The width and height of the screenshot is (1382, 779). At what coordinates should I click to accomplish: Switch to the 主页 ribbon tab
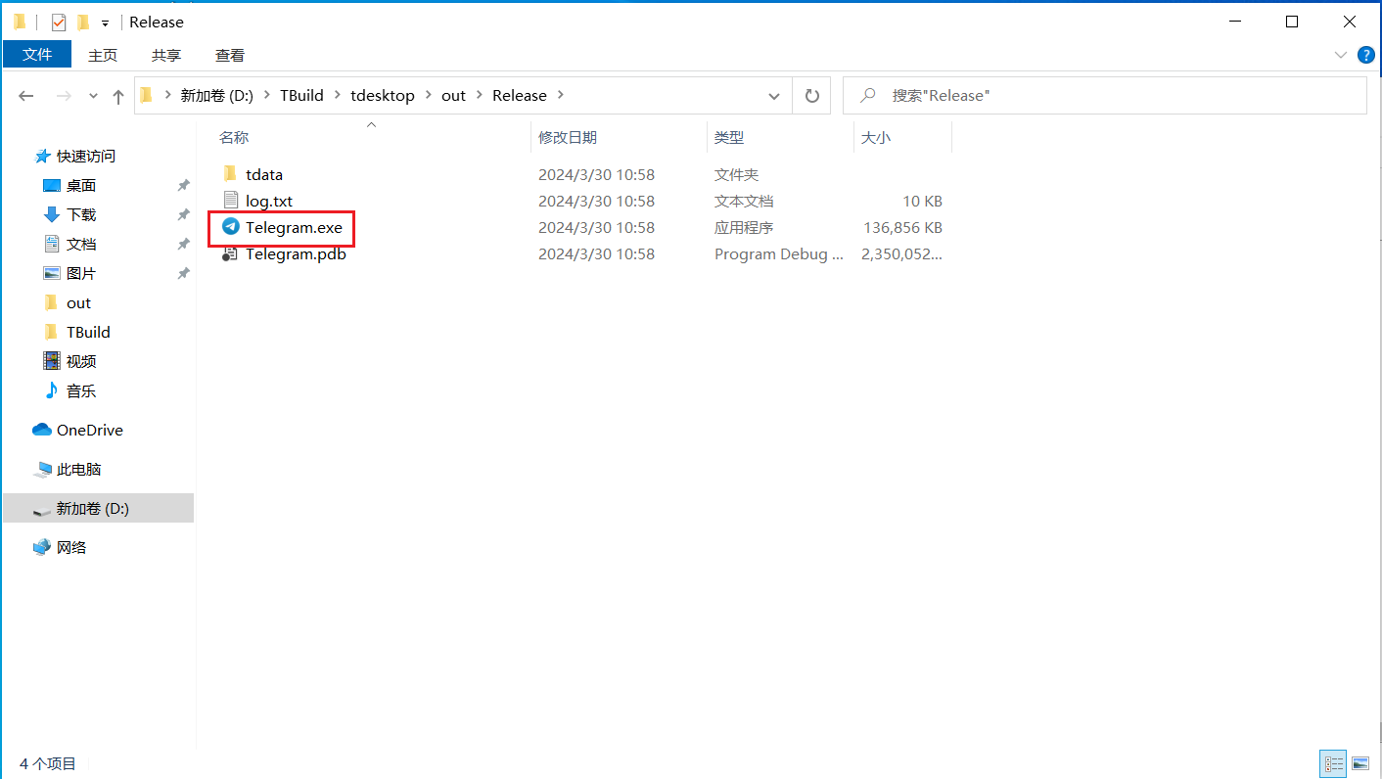point(103,55)
